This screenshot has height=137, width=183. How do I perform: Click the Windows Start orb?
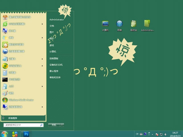(5, 134)
